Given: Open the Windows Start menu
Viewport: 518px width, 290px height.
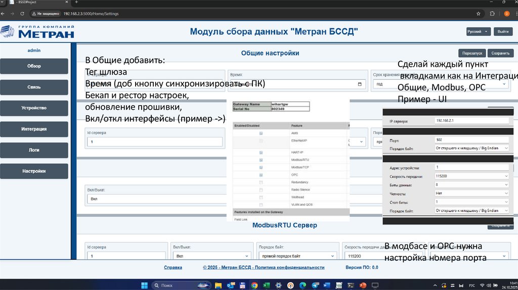Looking at the screenshot, I should coord(144,285).
